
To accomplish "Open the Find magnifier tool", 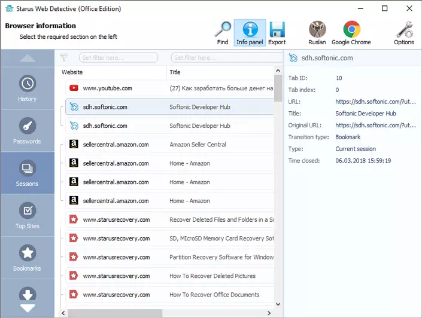I will coord(223,33).
